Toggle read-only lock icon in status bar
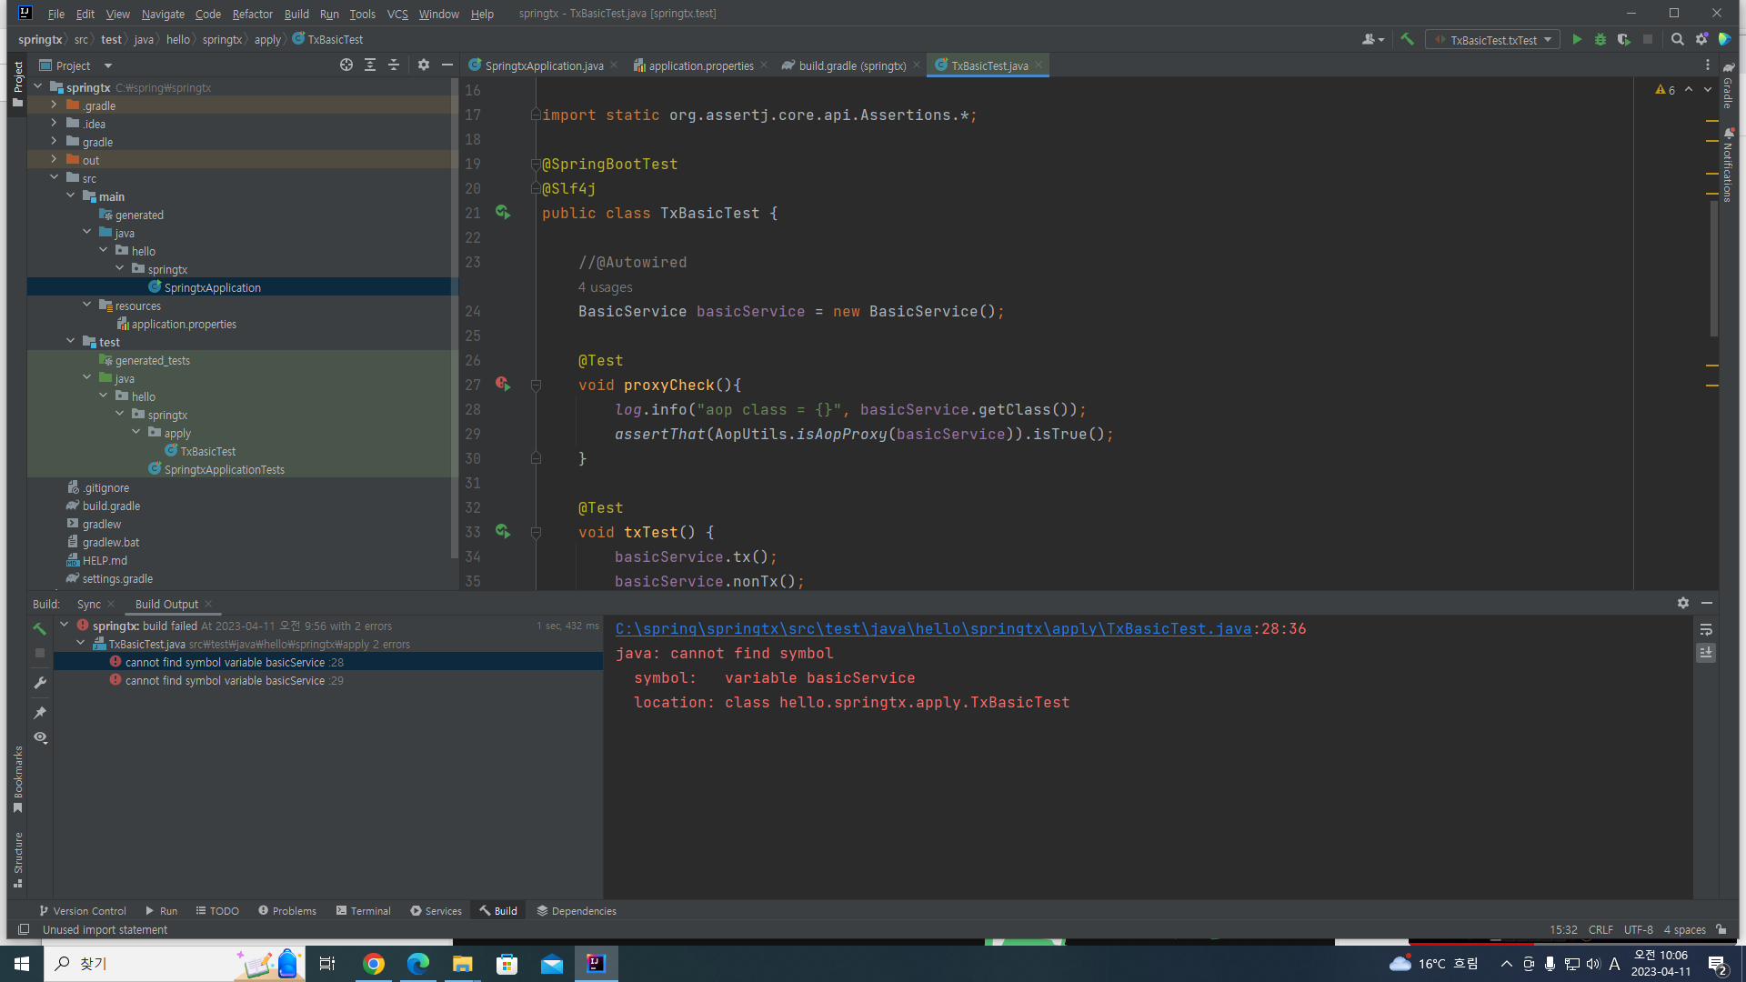Image resolution: width=1746 pixels, height=982 pixels. [x=1721, y=929]
